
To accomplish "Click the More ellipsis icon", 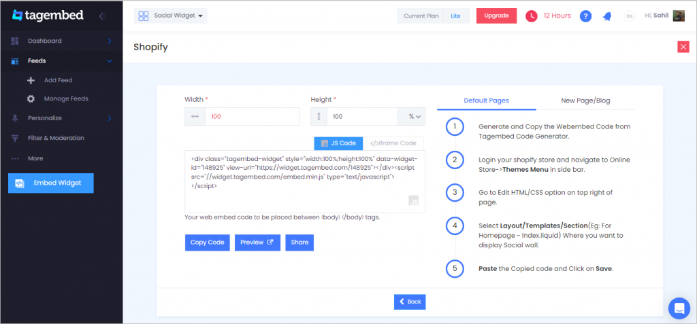I will click(15, 158).
